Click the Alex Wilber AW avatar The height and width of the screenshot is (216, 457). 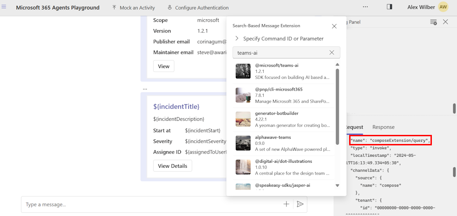[443, 7]
